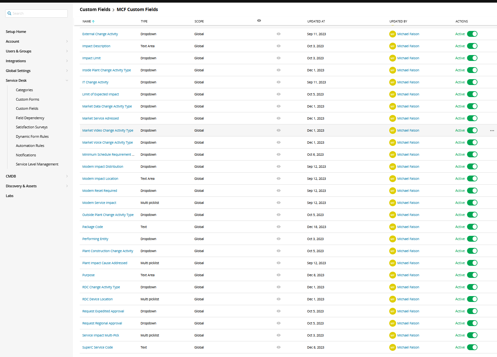Expand the Account menu chevron

67,41
